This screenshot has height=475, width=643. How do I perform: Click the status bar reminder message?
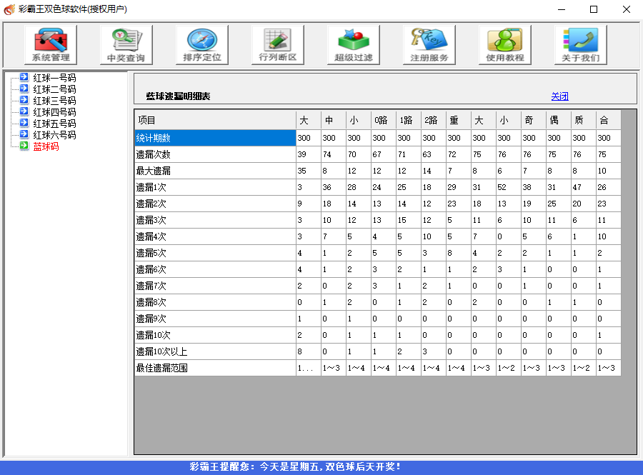point(295,467)
